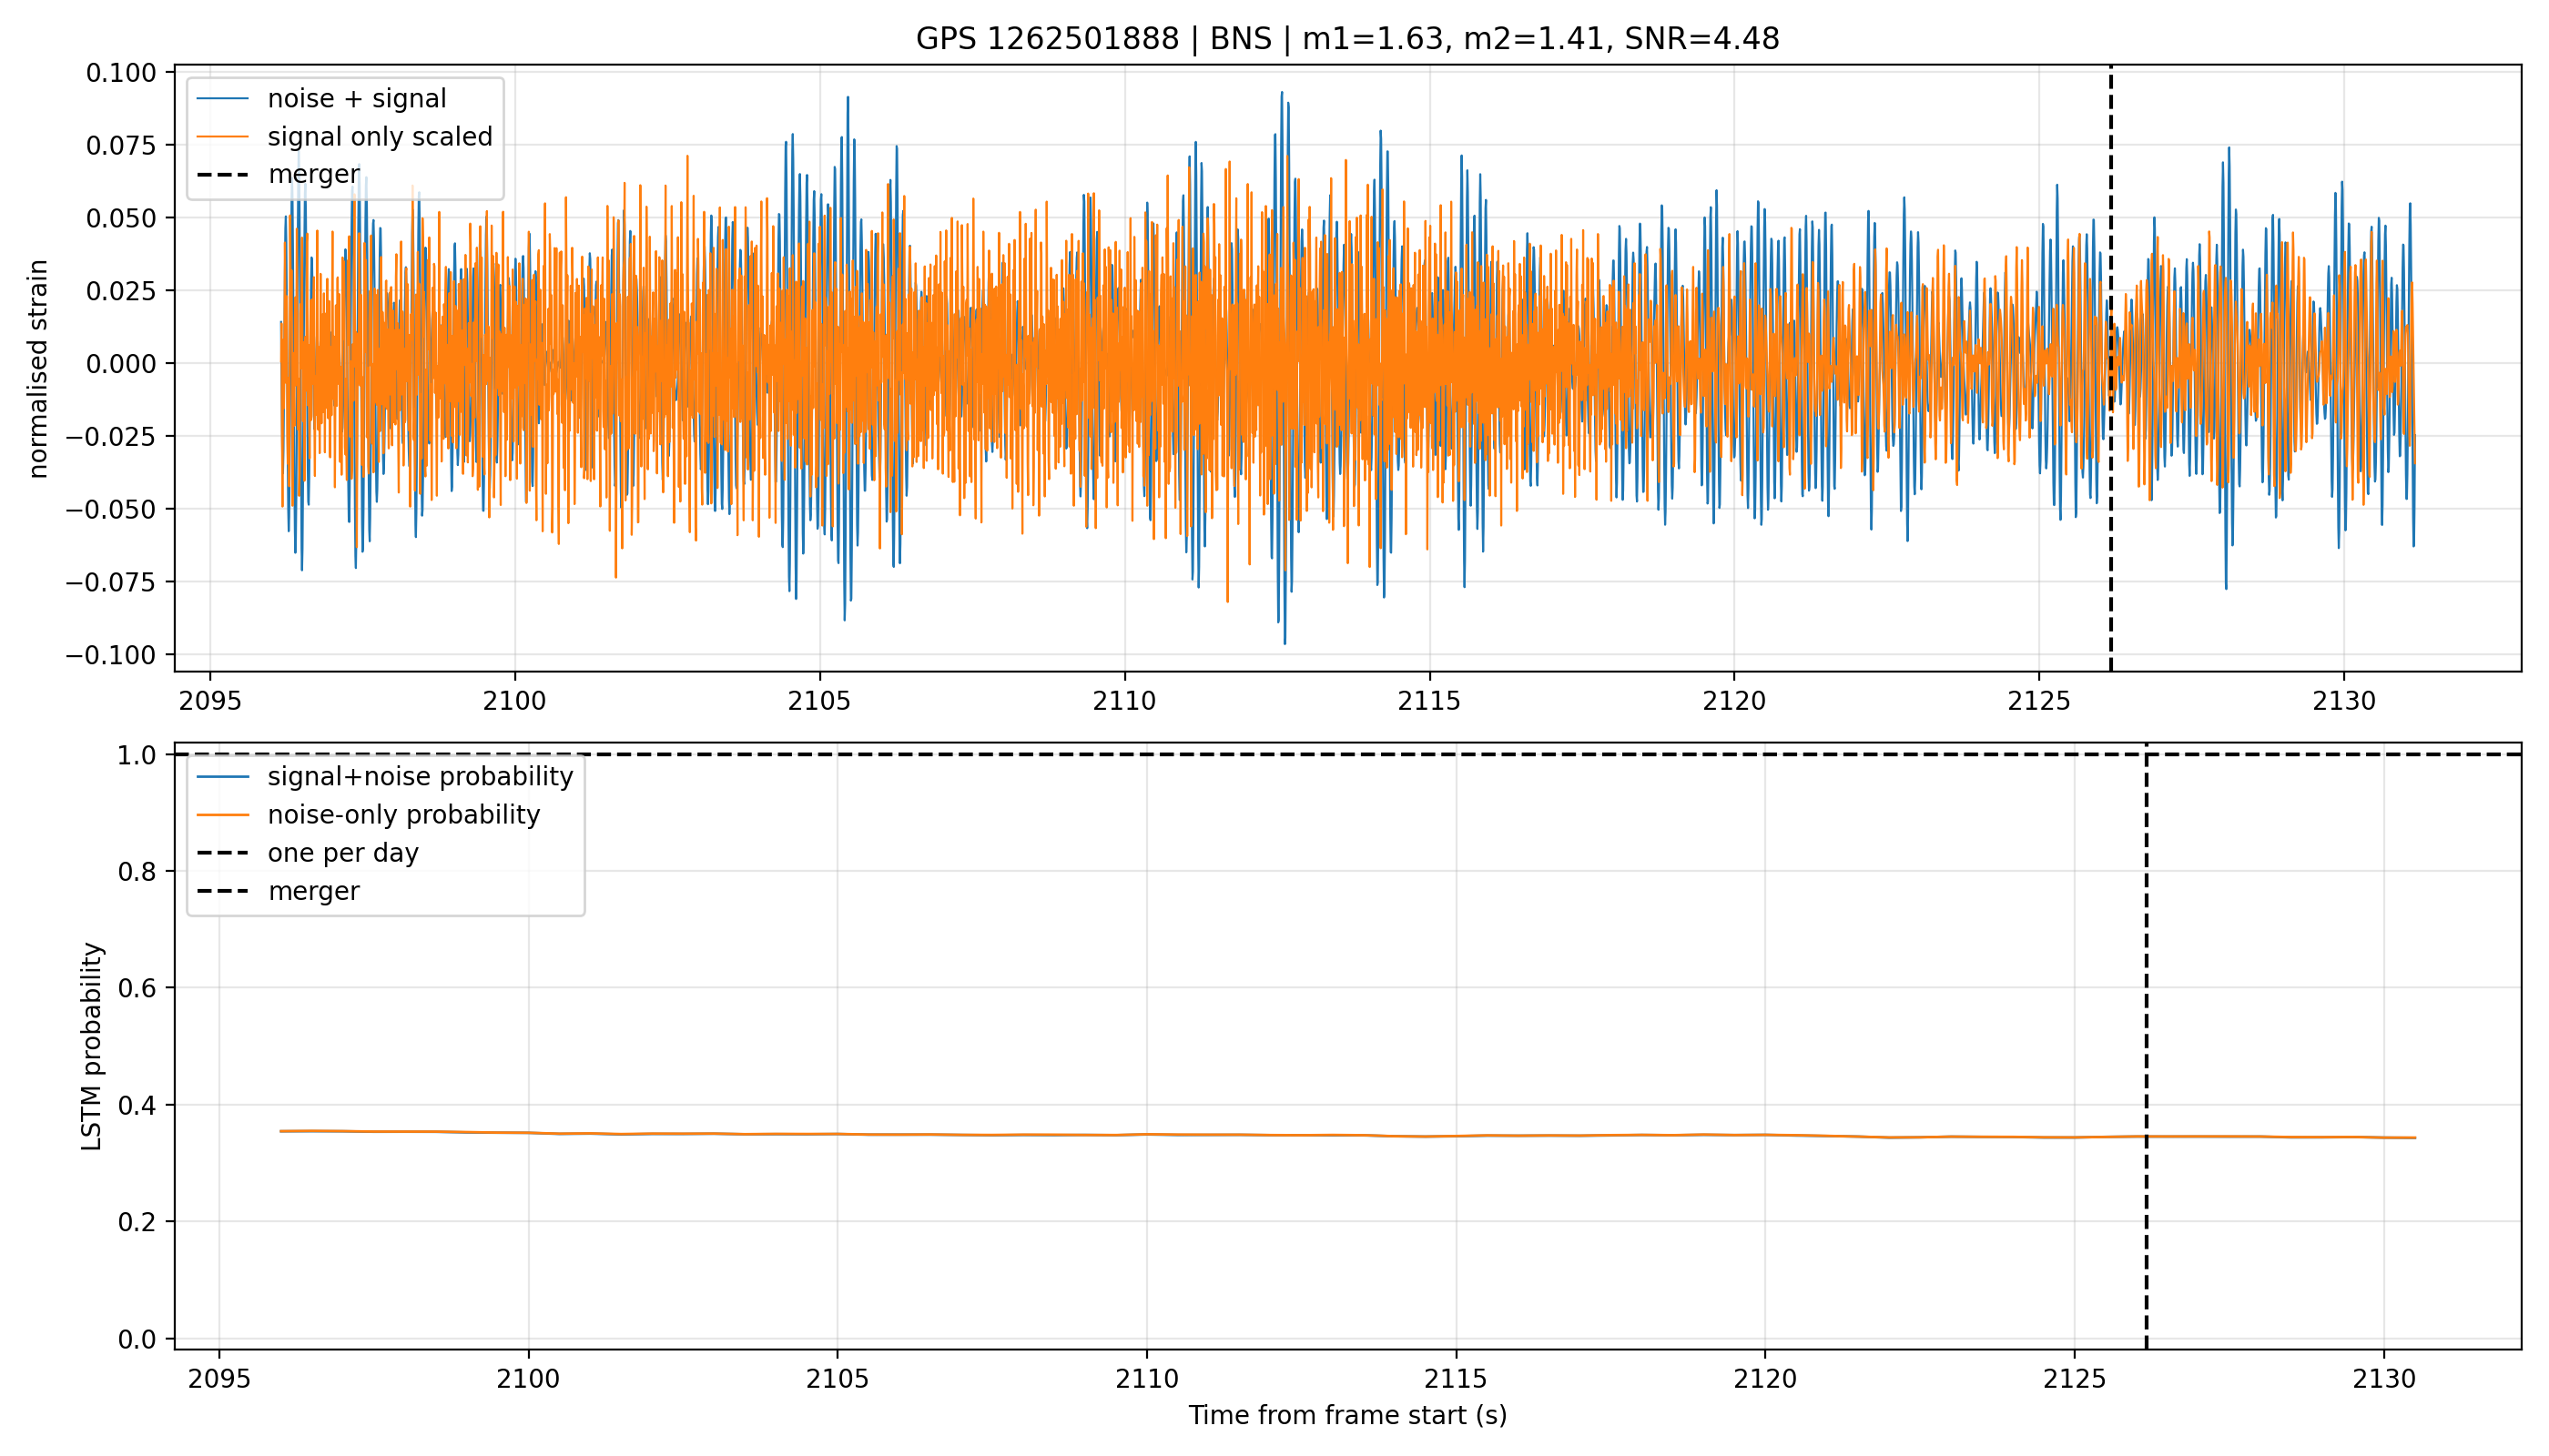Click the 'LSTM probability' y-axis label
The image size is (2549, 1456).
[x=92, y=1046]
